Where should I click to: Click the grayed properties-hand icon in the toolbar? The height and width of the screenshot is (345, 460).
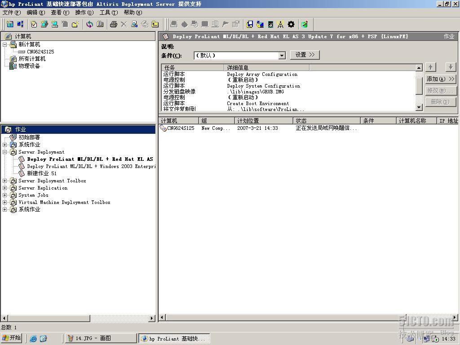click(x=235, y=24)
